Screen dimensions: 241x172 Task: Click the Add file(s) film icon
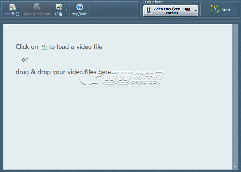[x=12, y=7]
